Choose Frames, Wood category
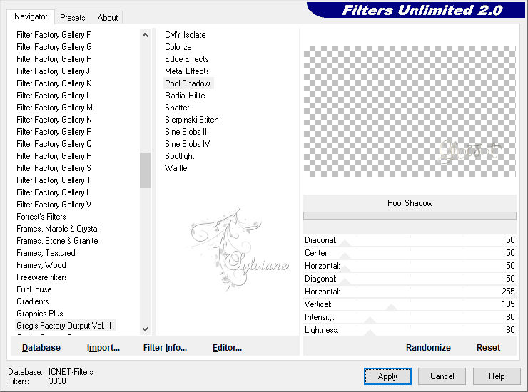This screenshot has width=528, height=392. (41, 265)
